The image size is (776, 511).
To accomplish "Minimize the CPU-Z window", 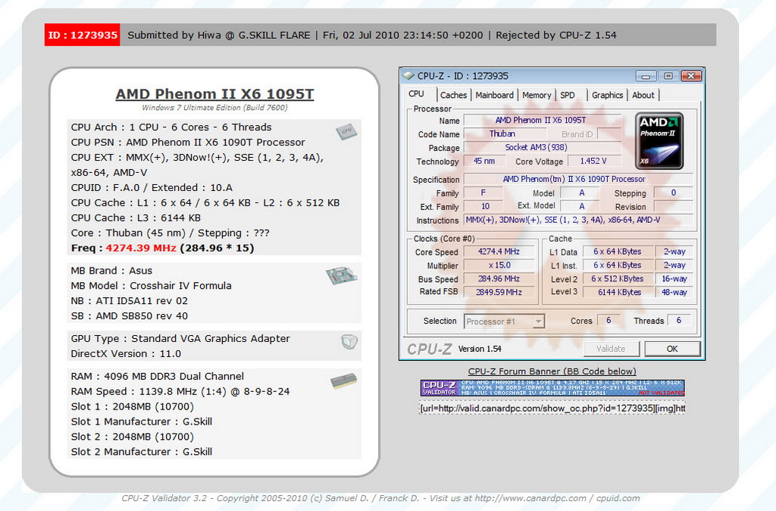I will tap(646, 77).
